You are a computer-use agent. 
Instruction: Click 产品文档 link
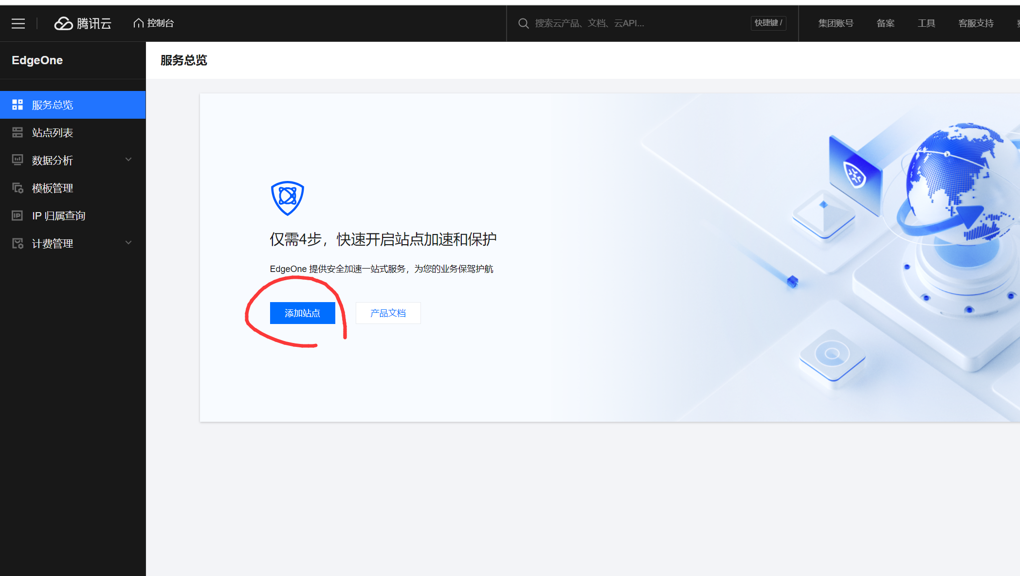(x=388, y=312)
